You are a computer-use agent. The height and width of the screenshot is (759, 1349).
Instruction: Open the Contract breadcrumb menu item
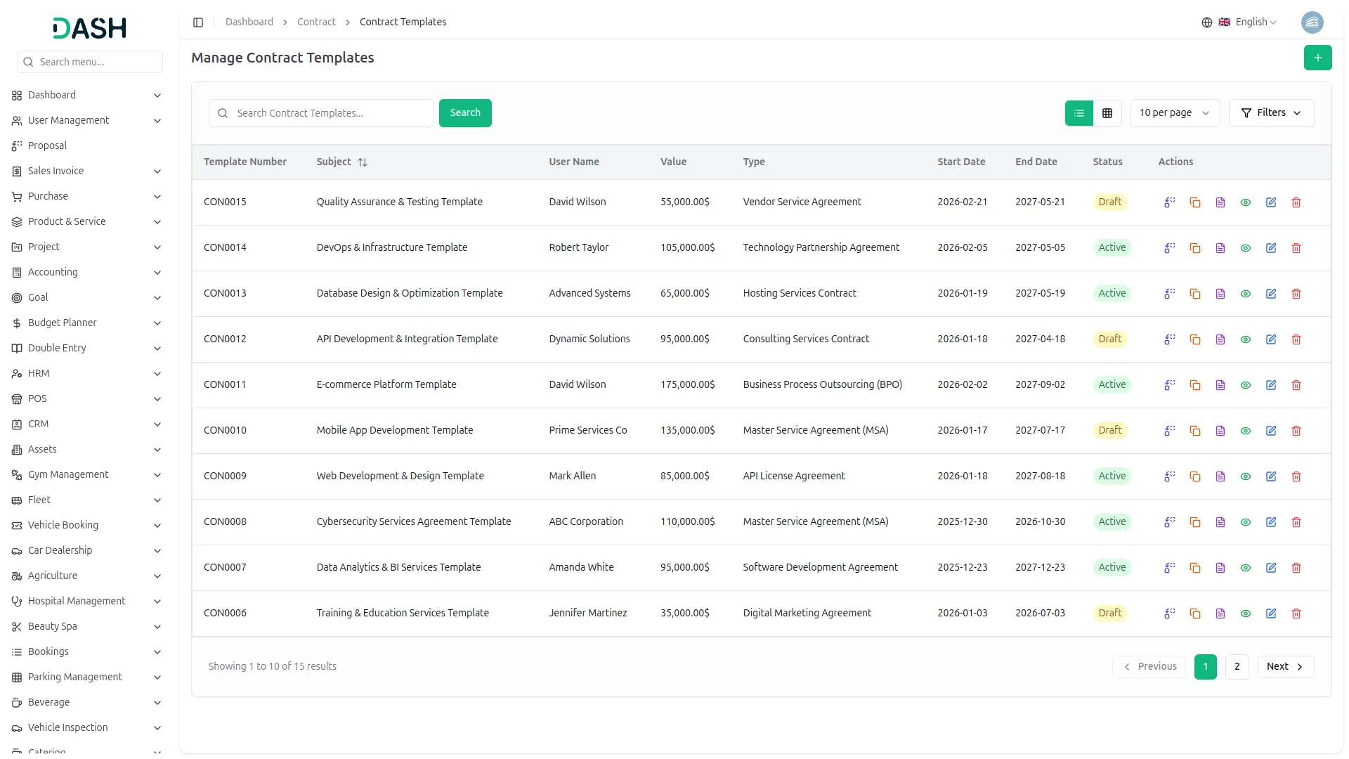(316, 22)
